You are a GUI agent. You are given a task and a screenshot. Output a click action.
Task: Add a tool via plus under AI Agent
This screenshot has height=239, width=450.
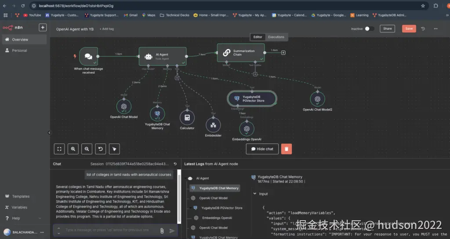tap(177, 78)
